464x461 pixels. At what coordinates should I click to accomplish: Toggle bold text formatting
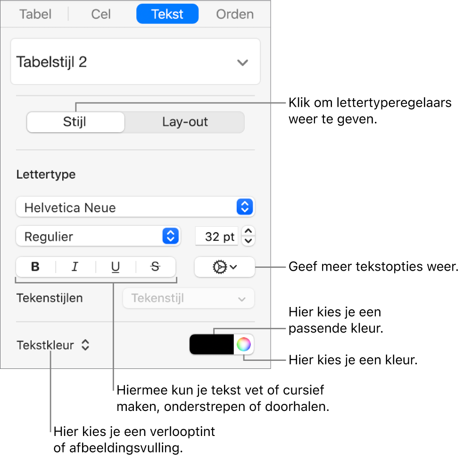pos(35,267)
